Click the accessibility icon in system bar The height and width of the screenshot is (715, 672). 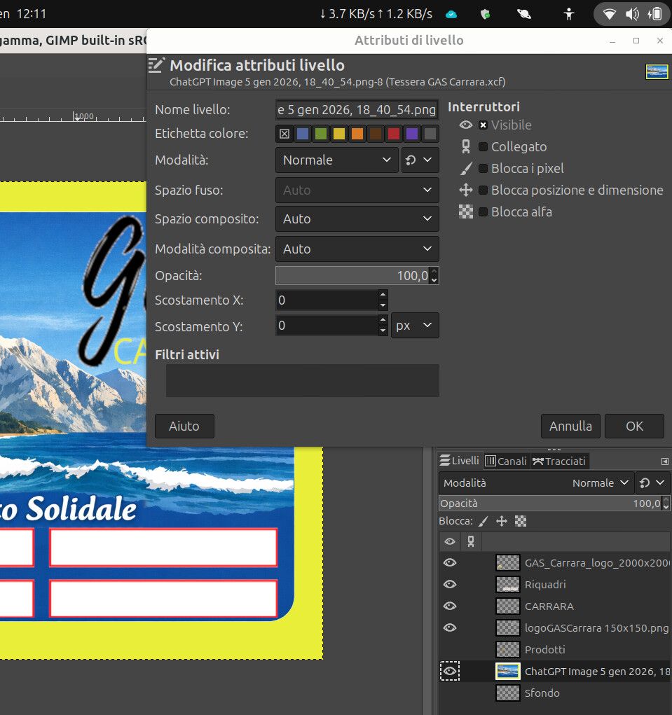click(569, 14)
